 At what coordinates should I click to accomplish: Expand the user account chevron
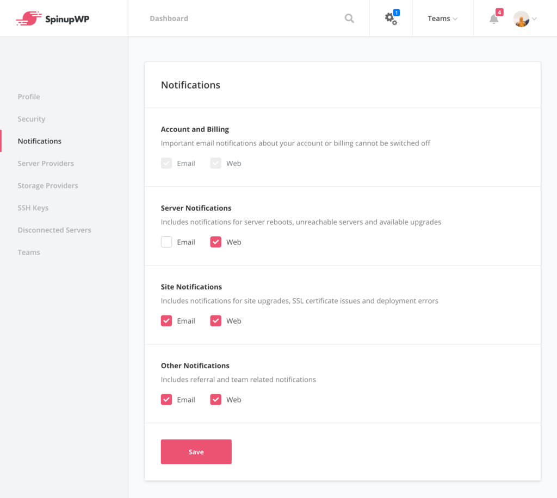click(x=534, y=19)
